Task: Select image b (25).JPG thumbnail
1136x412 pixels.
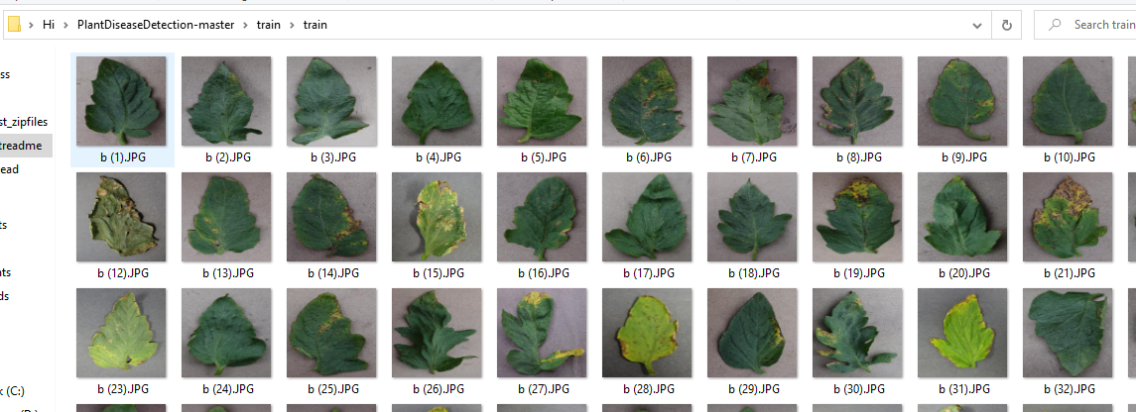Action: click(x=331, y=333)
